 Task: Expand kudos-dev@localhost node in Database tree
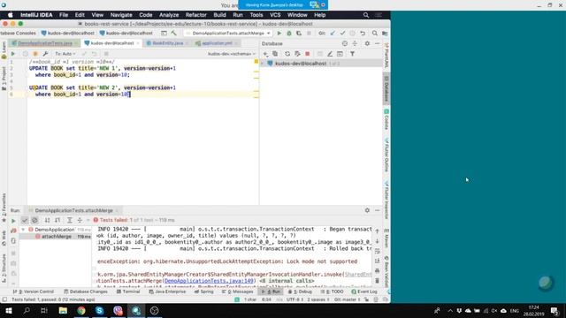point(263,64)
